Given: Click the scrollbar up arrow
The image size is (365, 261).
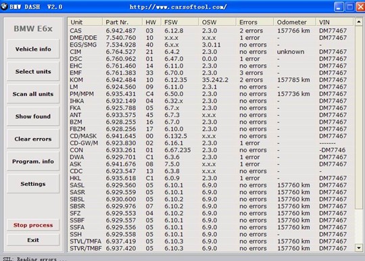Looking at the screenshot, I should click(x=359, y=22).
